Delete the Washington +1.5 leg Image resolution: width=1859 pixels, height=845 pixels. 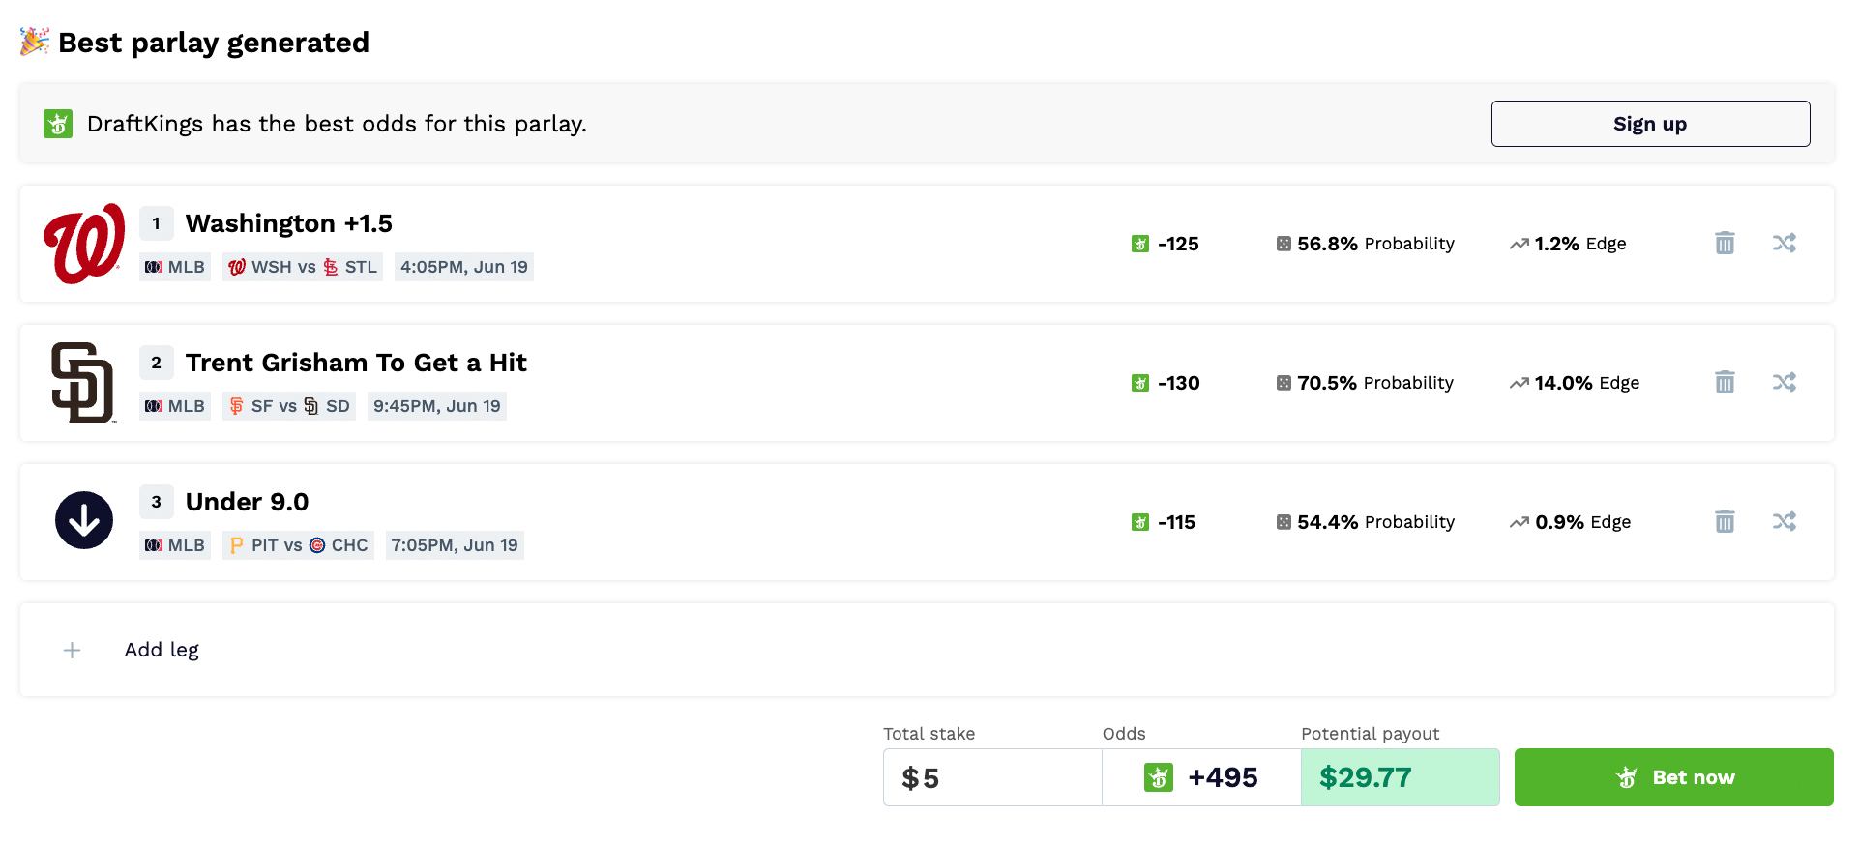pyautogui.click(x=1725, y=243)
